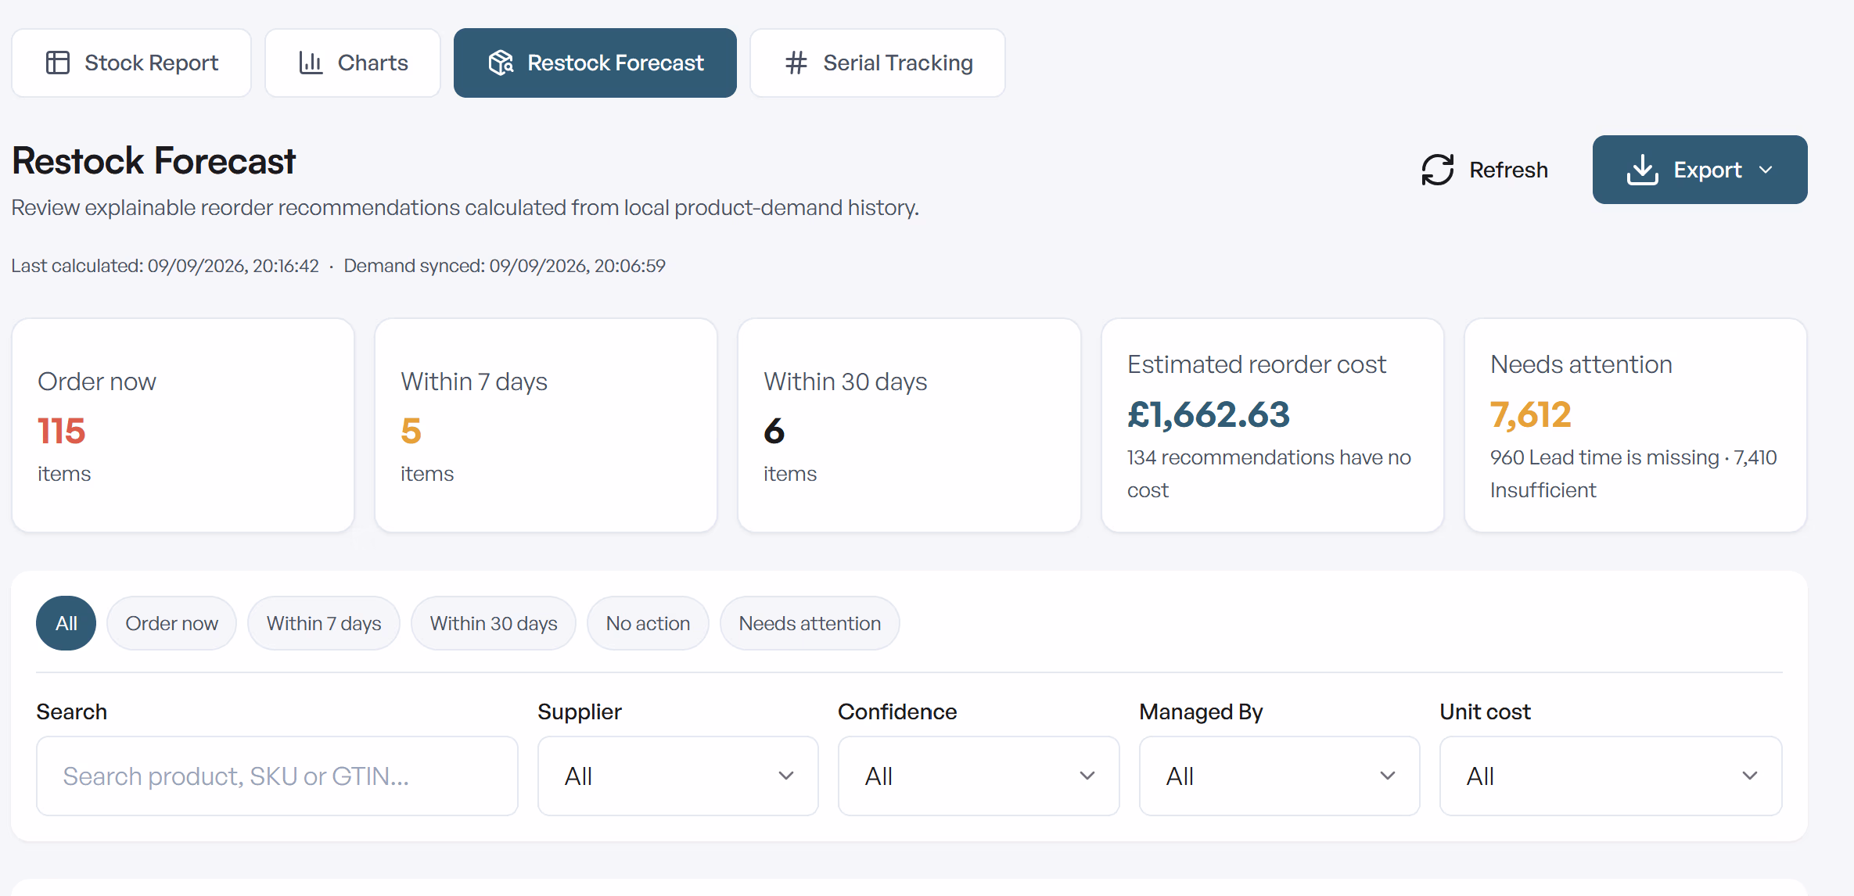
Task: Click the Export download icon
Action: pos(1642,169)
